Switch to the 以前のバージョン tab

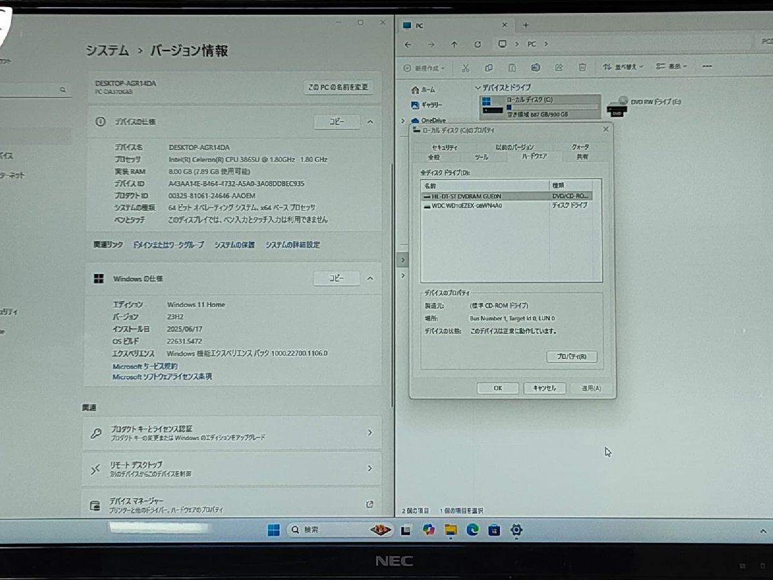[x=514, y=148]
